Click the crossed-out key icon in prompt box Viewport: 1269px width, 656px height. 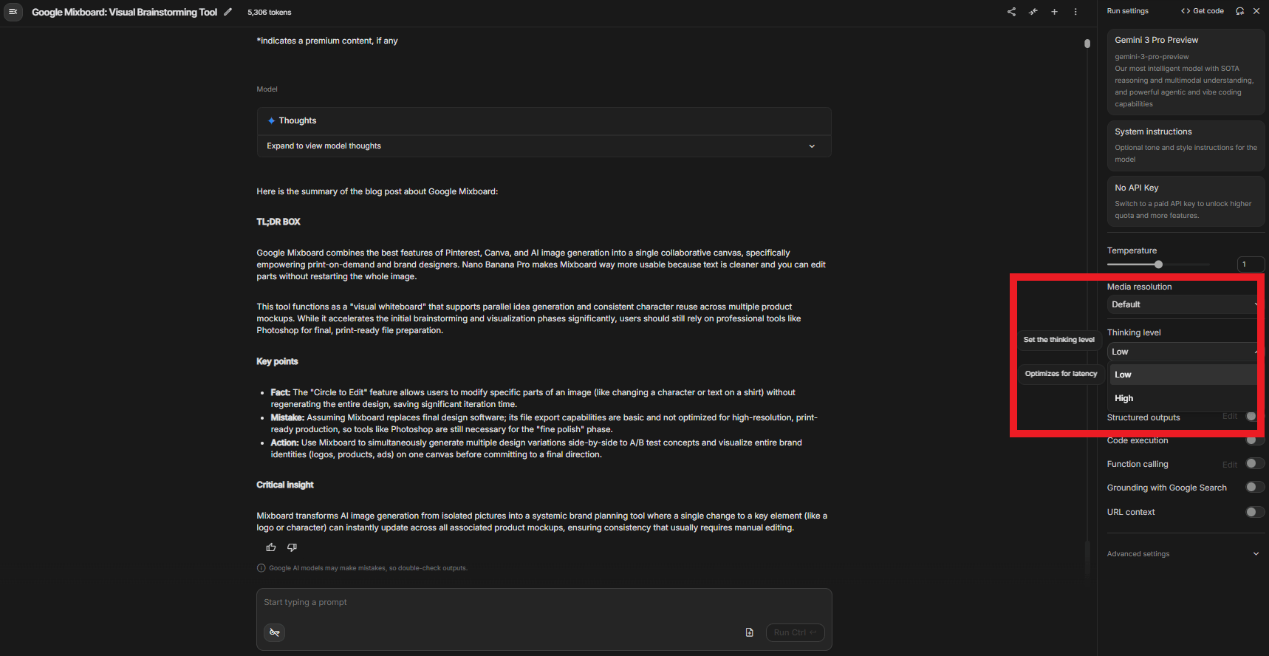point(275,632)
